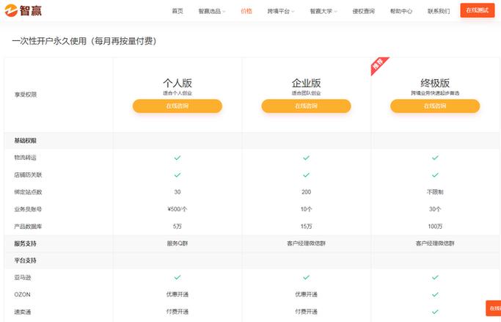Click the 适合团队创业 subtitle
This screenshot has height=322, width=501.
pyautogui.click(x=306, y=93)
